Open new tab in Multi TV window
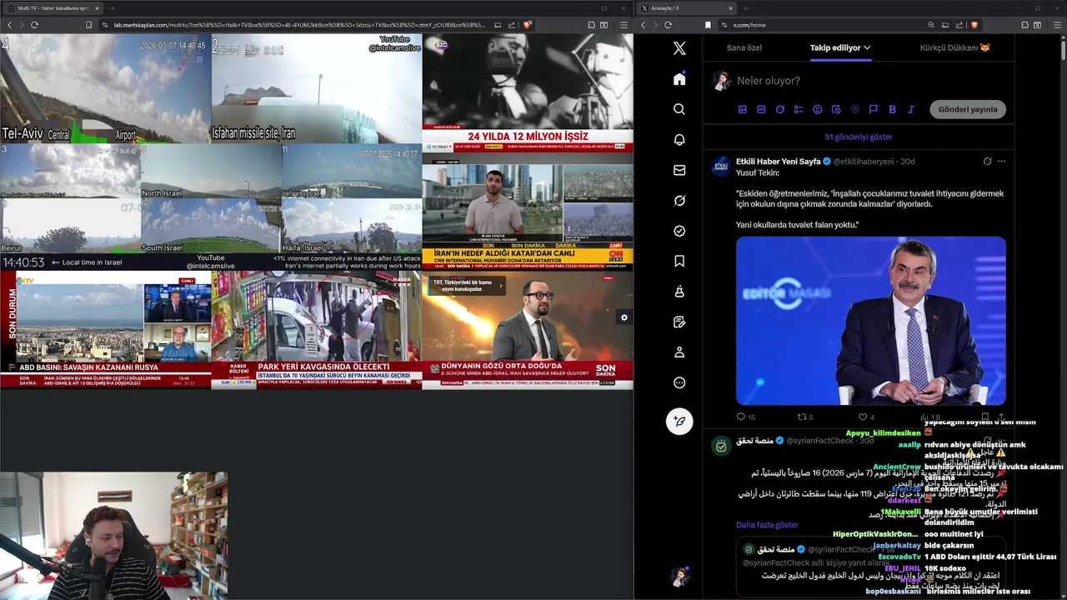This screenshot has width=1067, height=600. [x=113, y=7]
